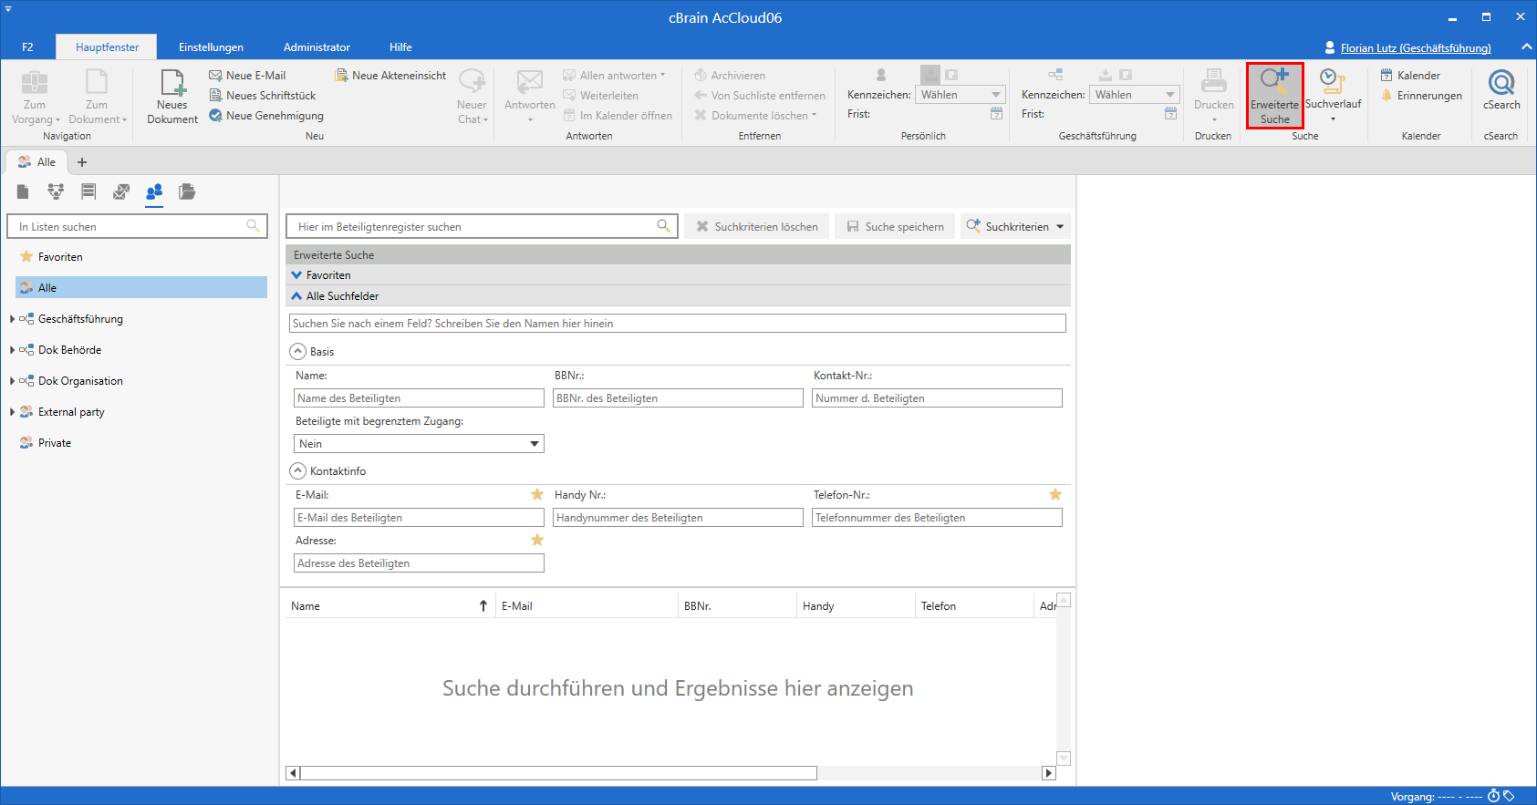The image size is (1537, 805).
Task: Click the horizontal scrollbar right arrow
Action: click(x=1049, y=773)
